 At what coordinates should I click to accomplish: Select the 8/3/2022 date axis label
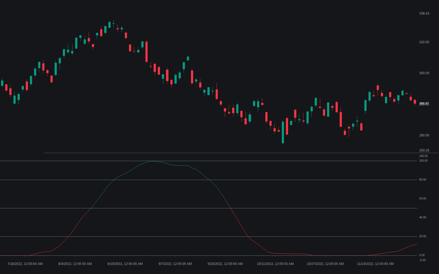click(75, 264)
